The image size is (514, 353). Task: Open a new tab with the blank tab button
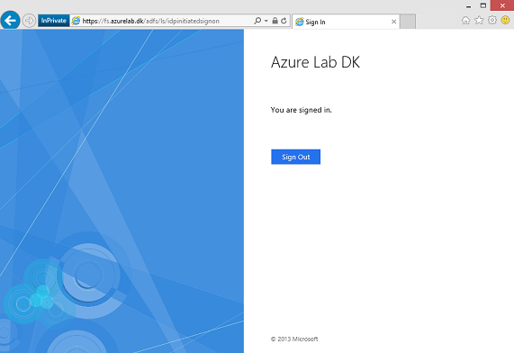[x=408, y=22]
